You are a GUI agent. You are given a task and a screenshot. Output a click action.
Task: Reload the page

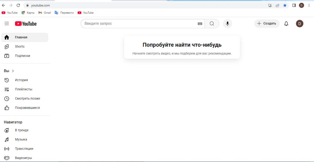tap(18, 5)
